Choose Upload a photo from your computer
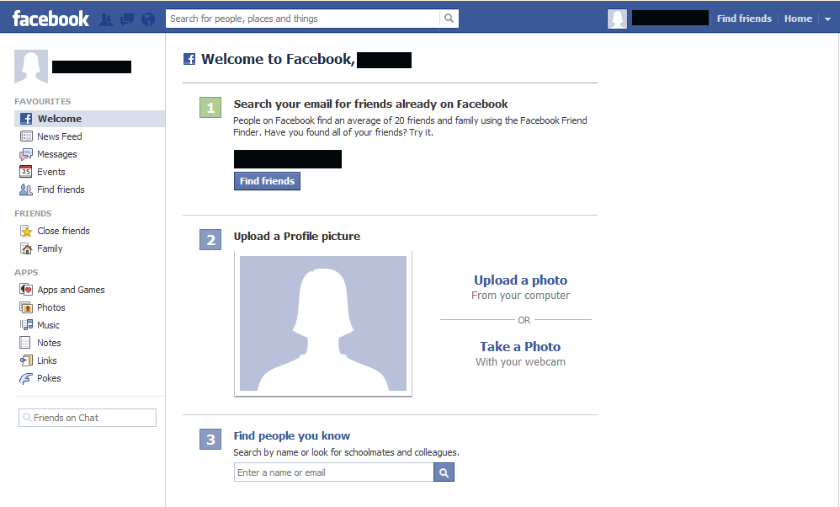This screenshot has height=507, width=840. click(x=520, y=280)
